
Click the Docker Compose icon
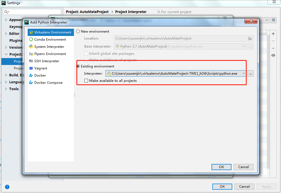[31, 82]
